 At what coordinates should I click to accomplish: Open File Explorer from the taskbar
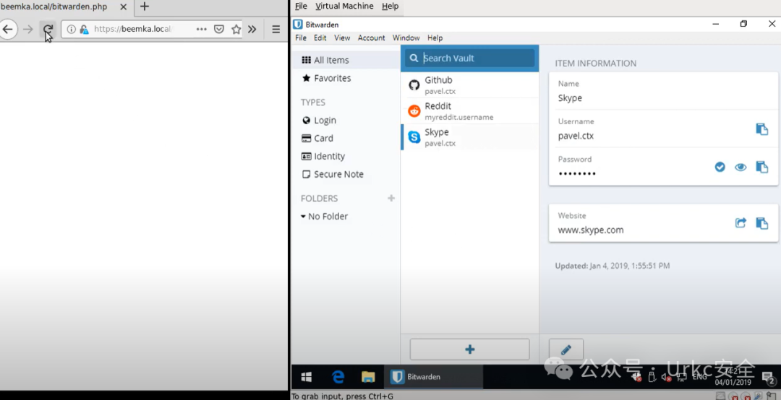[368, 377]
